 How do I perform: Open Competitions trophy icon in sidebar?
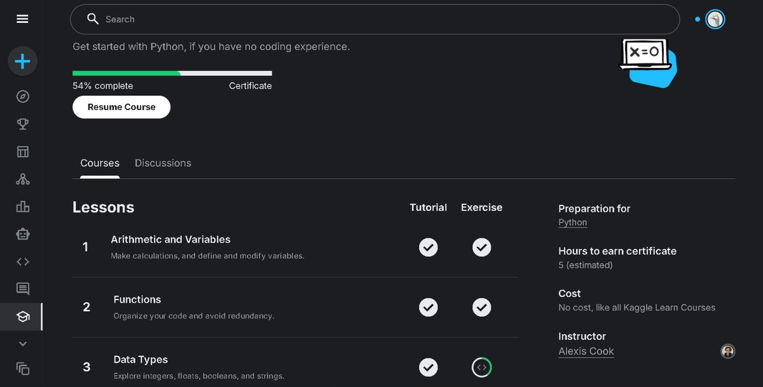click(23, 124)
